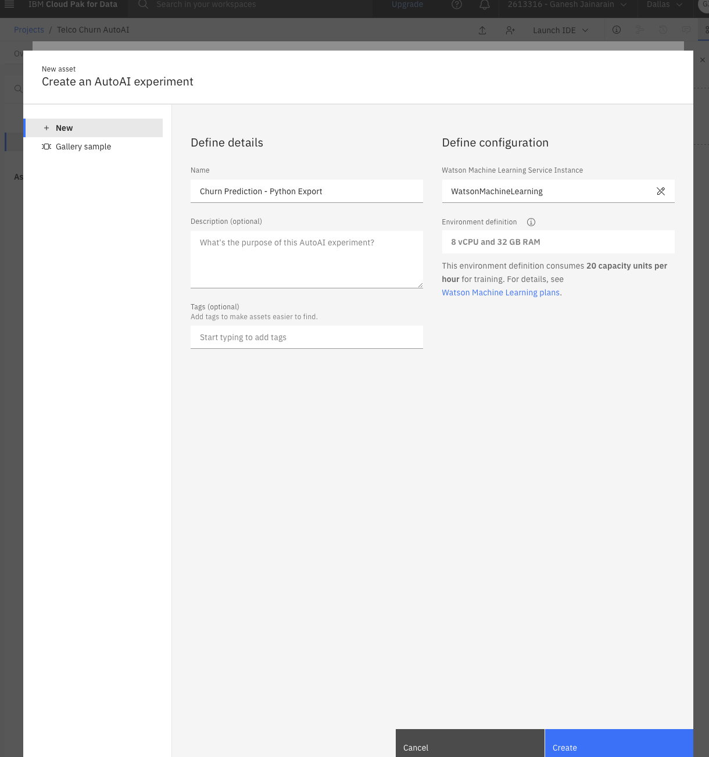Screen dimensions: 709x757
Task: Open the hamburger navigation menu
Action: [9, 4]
